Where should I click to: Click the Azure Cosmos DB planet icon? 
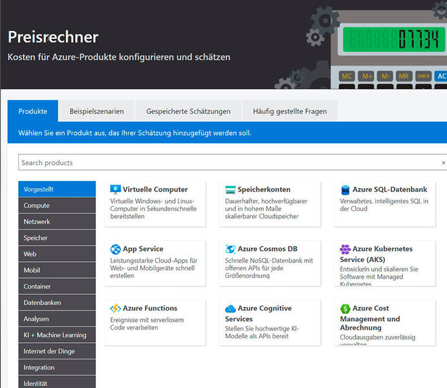click(x=230, y=249)
